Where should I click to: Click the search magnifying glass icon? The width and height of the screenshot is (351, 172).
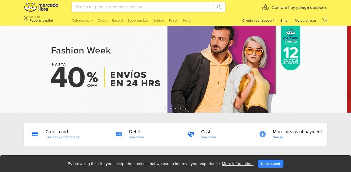click(219, 7)
